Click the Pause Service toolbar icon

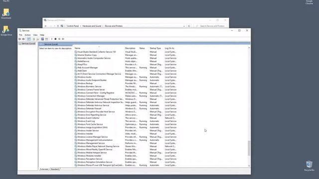[x=59, y=39]
